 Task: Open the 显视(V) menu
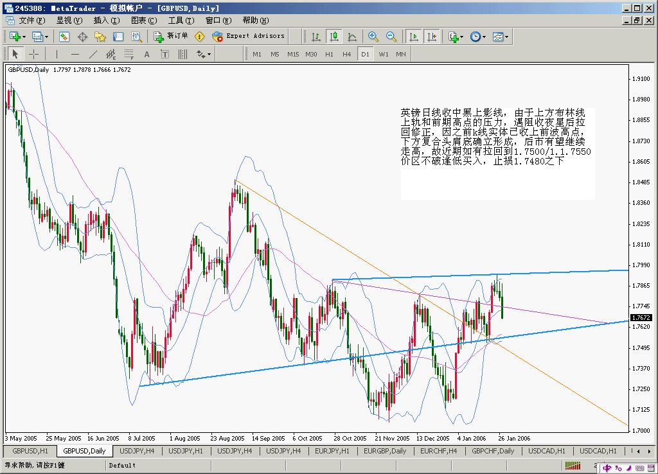[69, 21]
